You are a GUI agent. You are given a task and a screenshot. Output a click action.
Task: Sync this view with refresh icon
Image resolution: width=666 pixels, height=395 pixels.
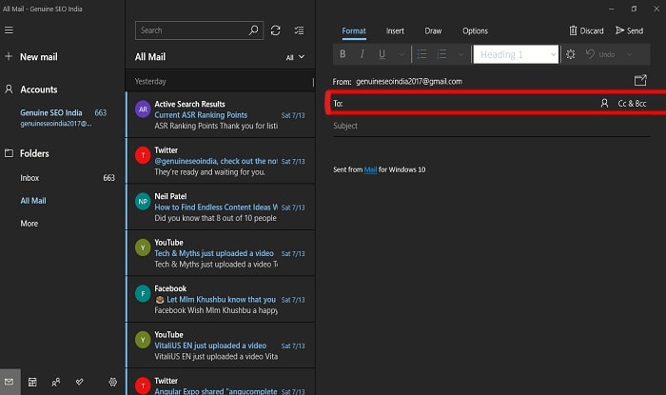(x=275, y=30)
